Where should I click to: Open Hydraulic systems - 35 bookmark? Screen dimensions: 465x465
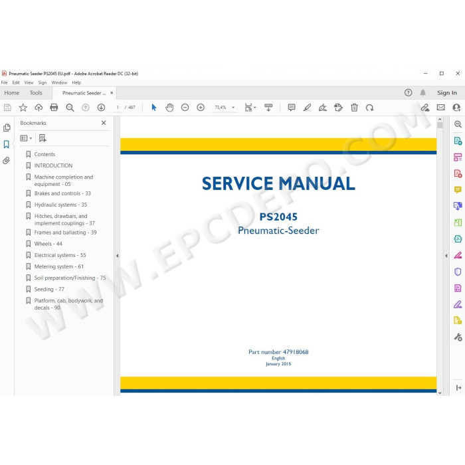click(x=60, y=205)
